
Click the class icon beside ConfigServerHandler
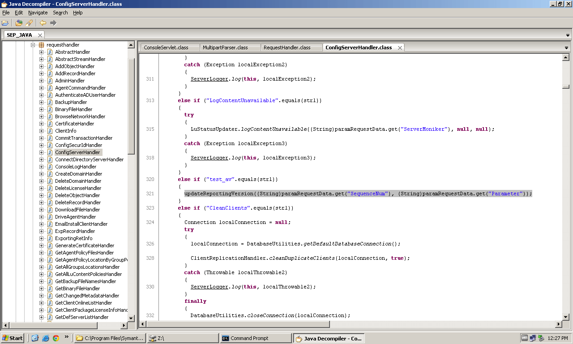click(50, 152)
